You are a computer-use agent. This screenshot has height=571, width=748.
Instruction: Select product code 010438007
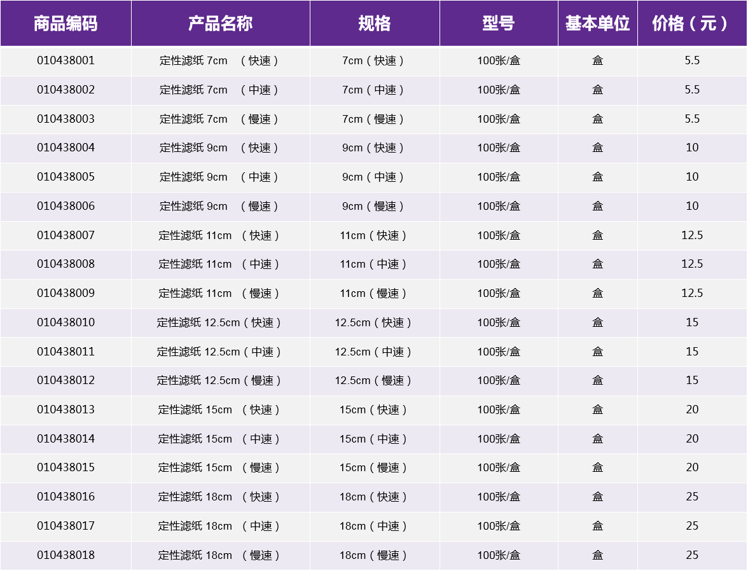(x=66, y=235)
